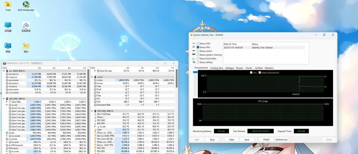The width and height of the screenshot is (358, 154).
Task: Open the Powers tab
Action: coord(239,68)
